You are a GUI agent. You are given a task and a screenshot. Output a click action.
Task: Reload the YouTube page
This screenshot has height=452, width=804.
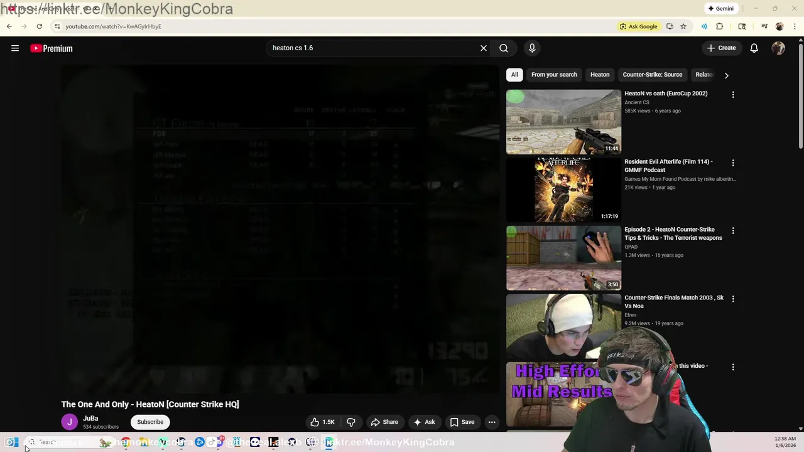39,26
